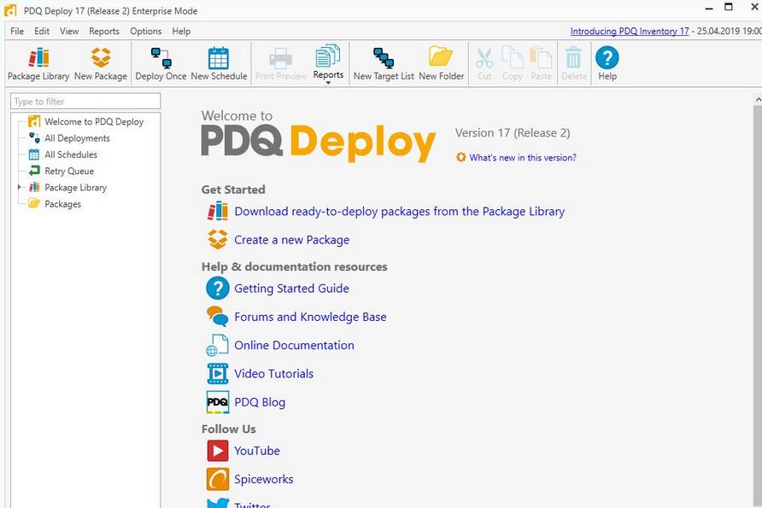This screenshot has width=762, height=508.
Task: Click the orange boxes icon beside Create a new Package
Action: click(218, 239)
